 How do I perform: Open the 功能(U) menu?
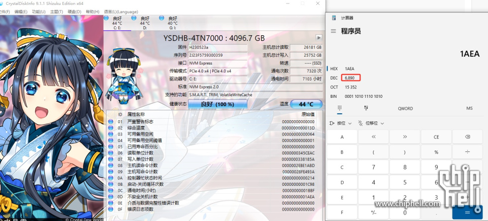(x=39, y=12)
